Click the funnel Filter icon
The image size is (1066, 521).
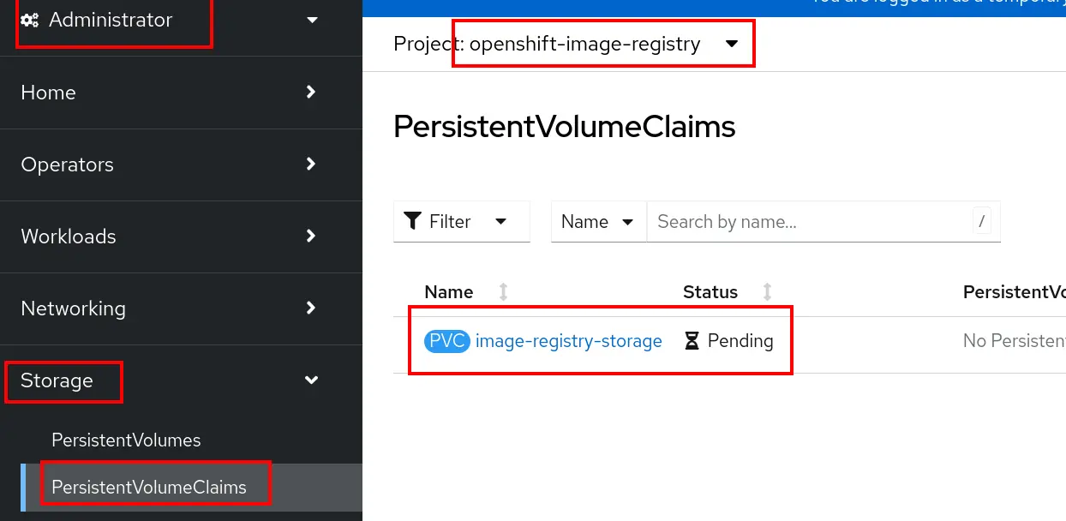(x=412, y=221)
